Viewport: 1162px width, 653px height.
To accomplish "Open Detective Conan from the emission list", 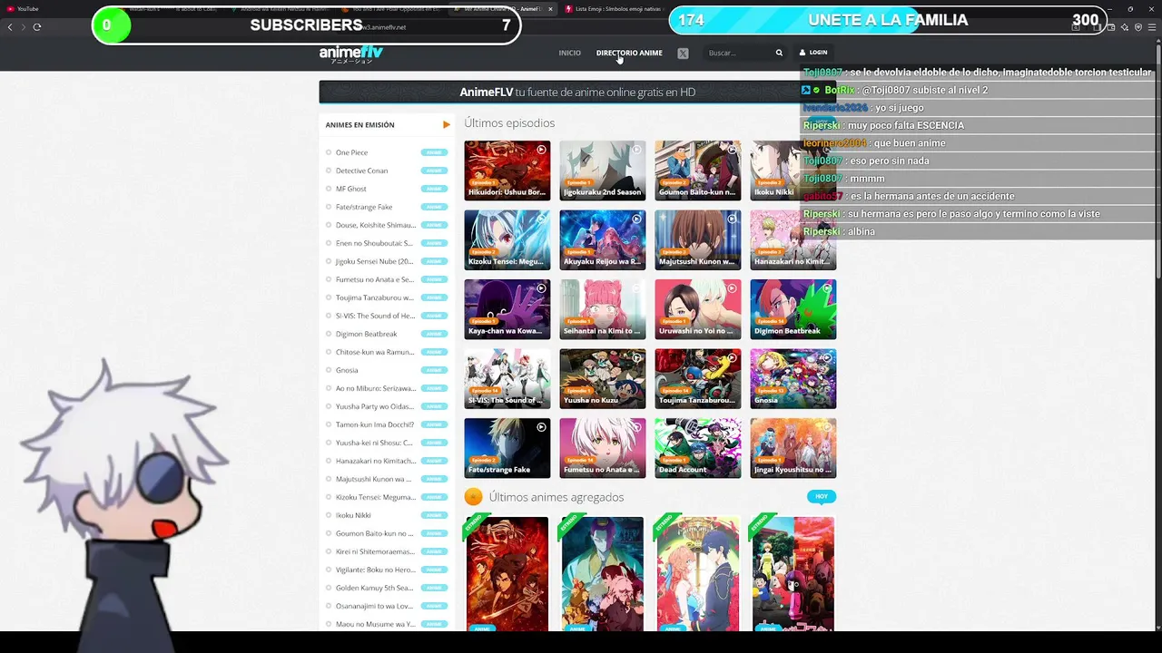I will pyautogui.click(x=361, y=171).
